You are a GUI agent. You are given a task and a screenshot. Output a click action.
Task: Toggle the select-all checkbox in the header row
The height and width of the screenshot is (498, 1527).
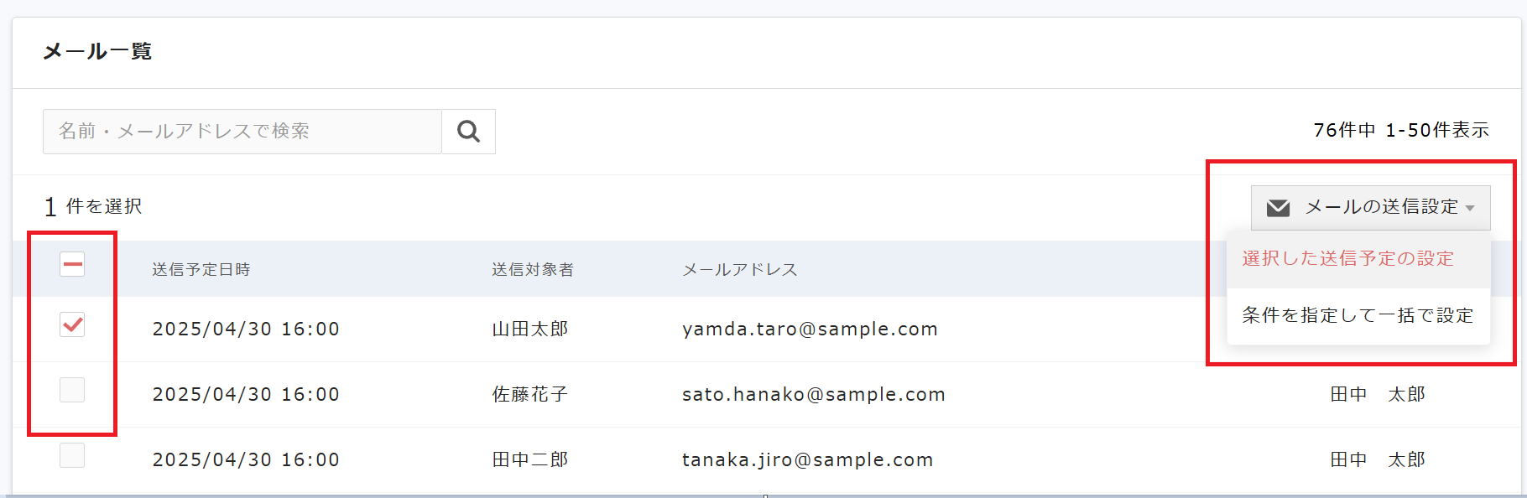(72, 265)
